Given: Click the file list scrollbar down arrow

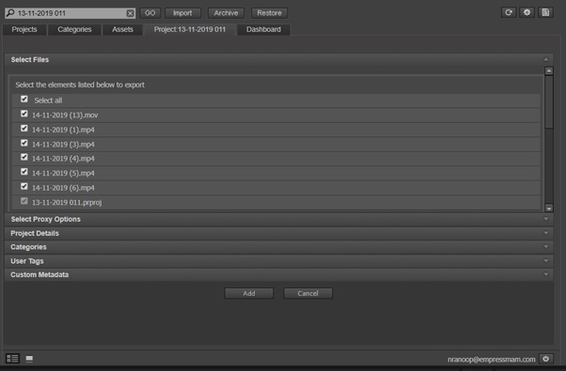Looking at the screenshot, I should [x=549, y=209].
